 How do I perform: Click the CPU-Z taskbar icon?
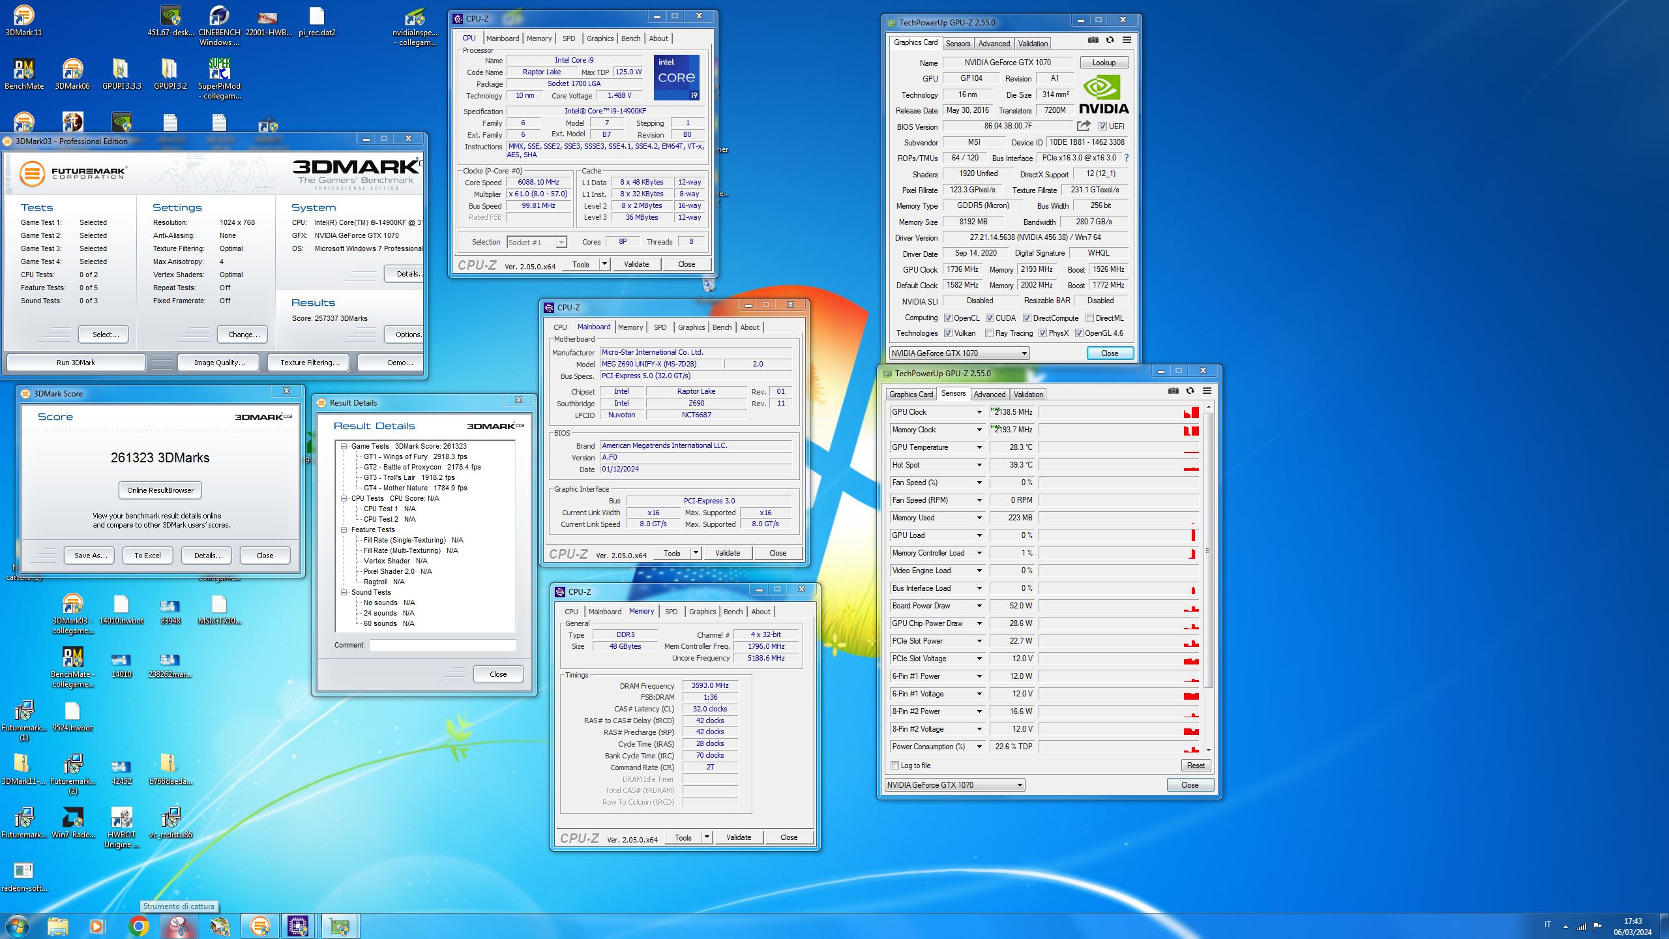pos(298,926)
